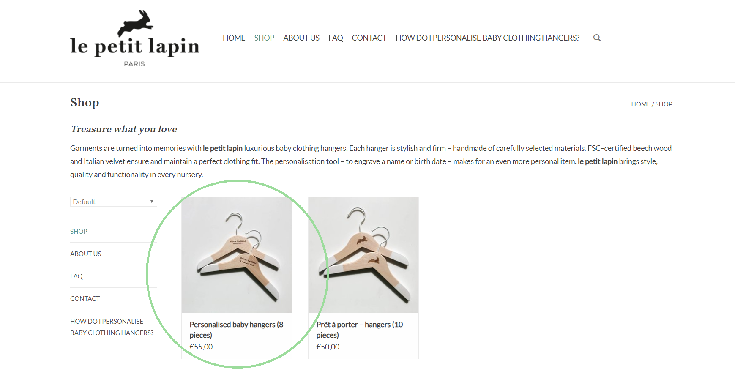Click Prêt à porter hangers (10 pieces) title
The width and height of the screenshot is (735, 374).
point(360,330)
